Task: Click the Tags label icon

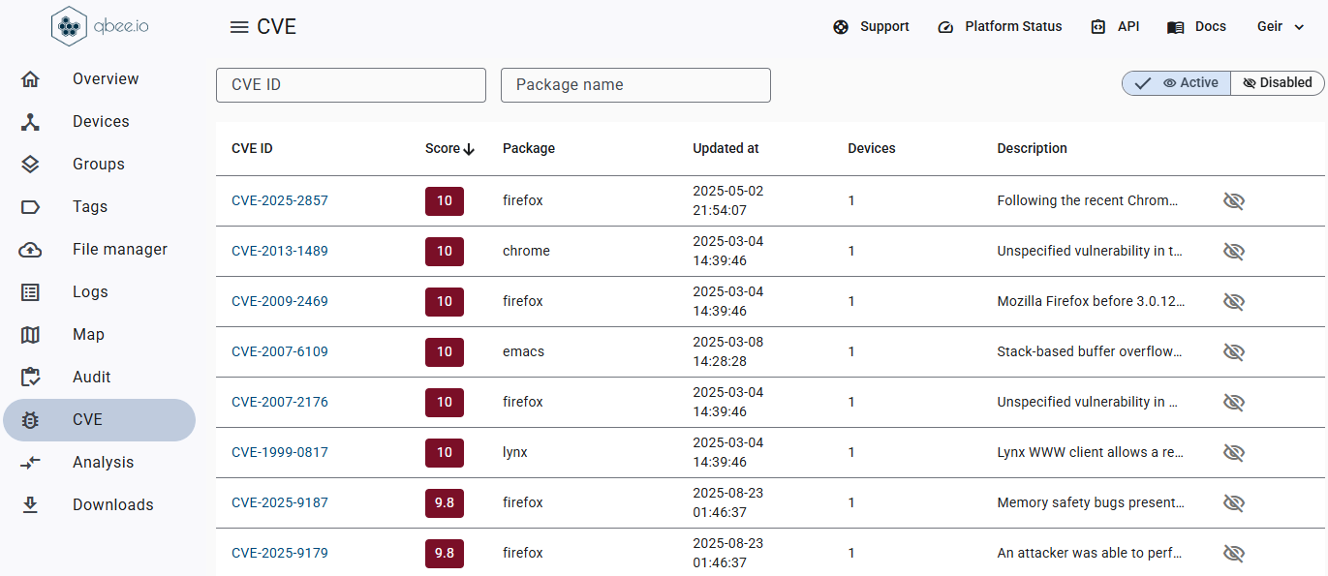Action: (30, 207)
